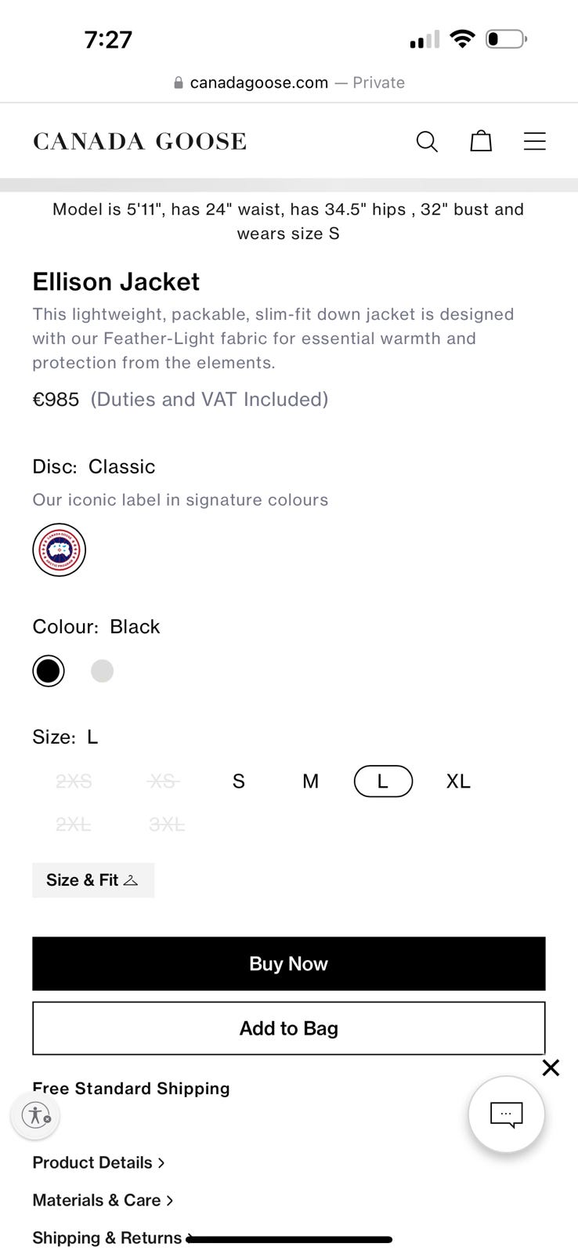Dismiss chat widget with X icon
This screenshot has height=1254, width=578.
click(551, 1067)
